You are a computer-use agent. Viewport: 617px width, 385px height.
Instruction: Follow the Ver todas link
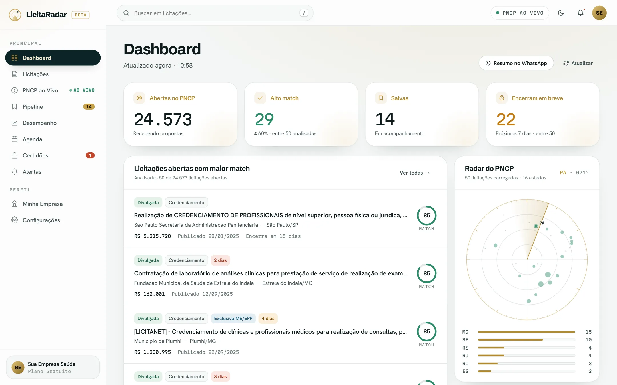coord(415,173)
